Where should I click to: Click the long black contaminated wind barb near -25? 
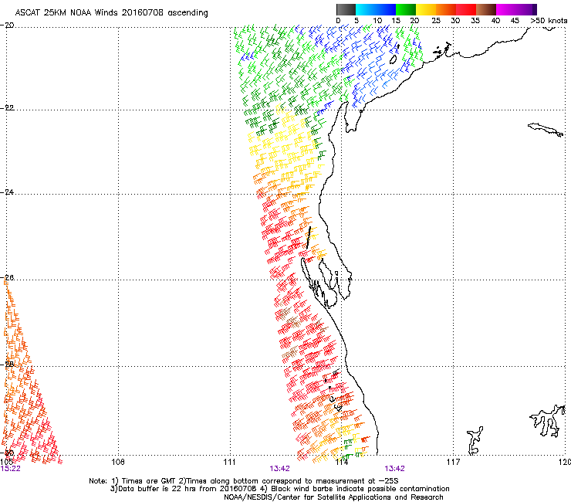click(309, 238)
